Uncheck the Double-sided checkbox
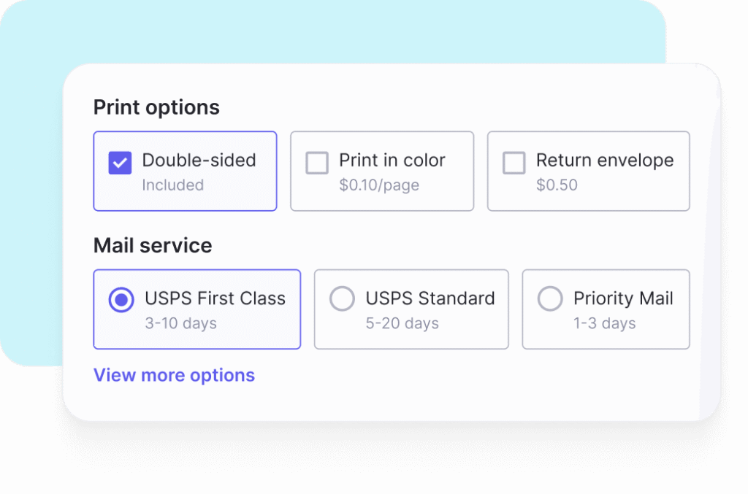748x494 pixels. 122,161
